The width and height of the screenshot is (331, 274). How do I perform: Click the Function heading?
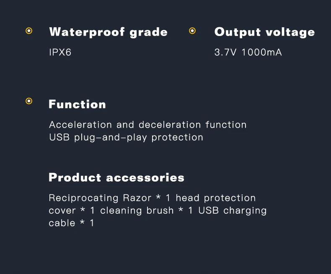77,104
